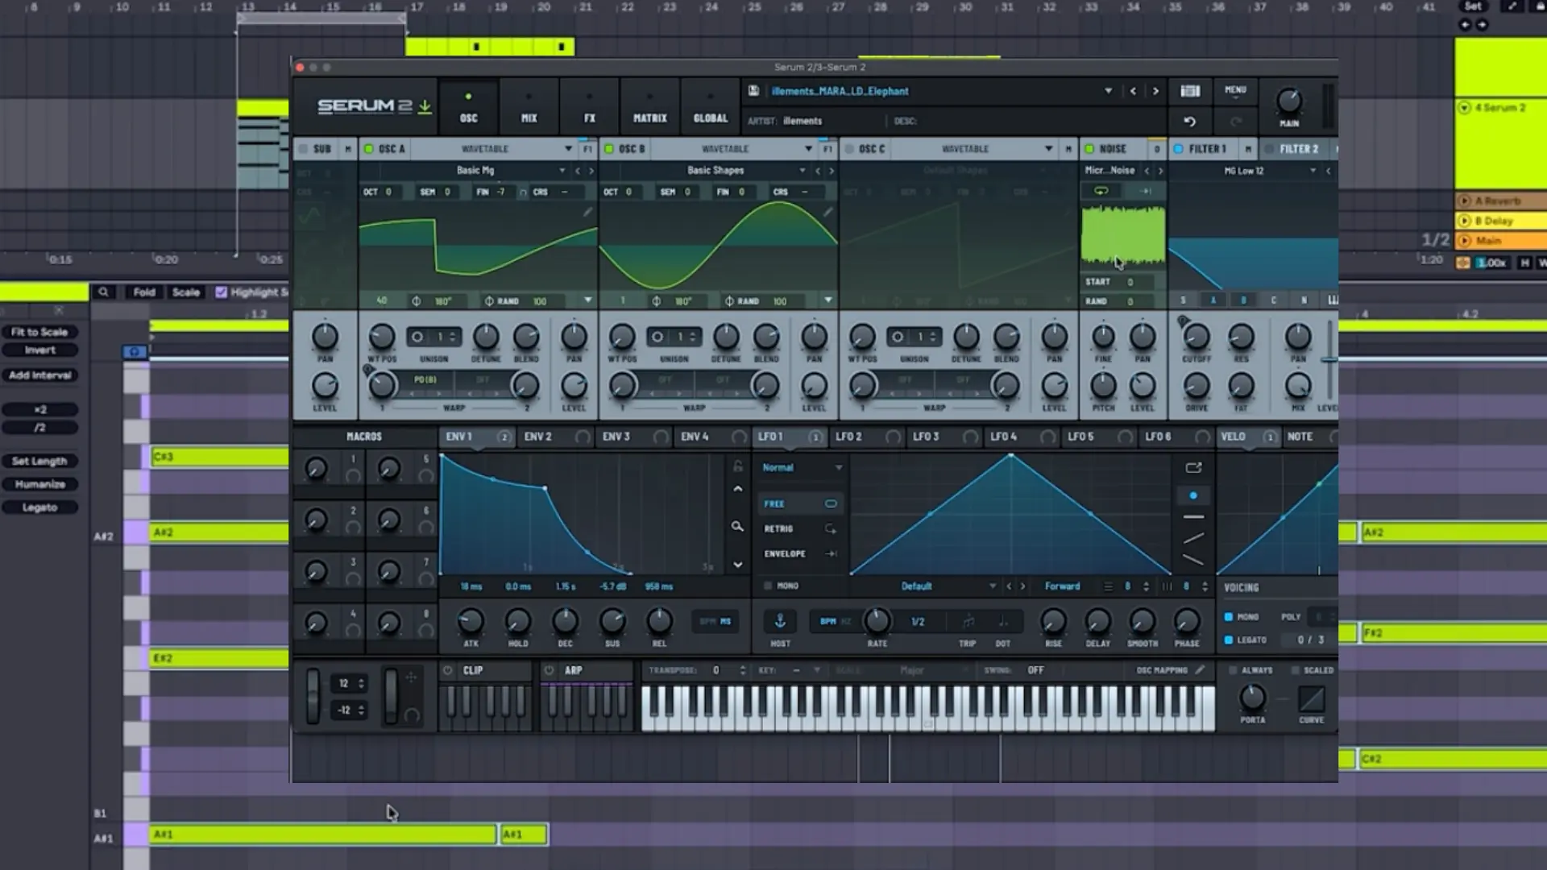
Task: Toggle NOISE oscillator power switch
Action: point(1089,149)
